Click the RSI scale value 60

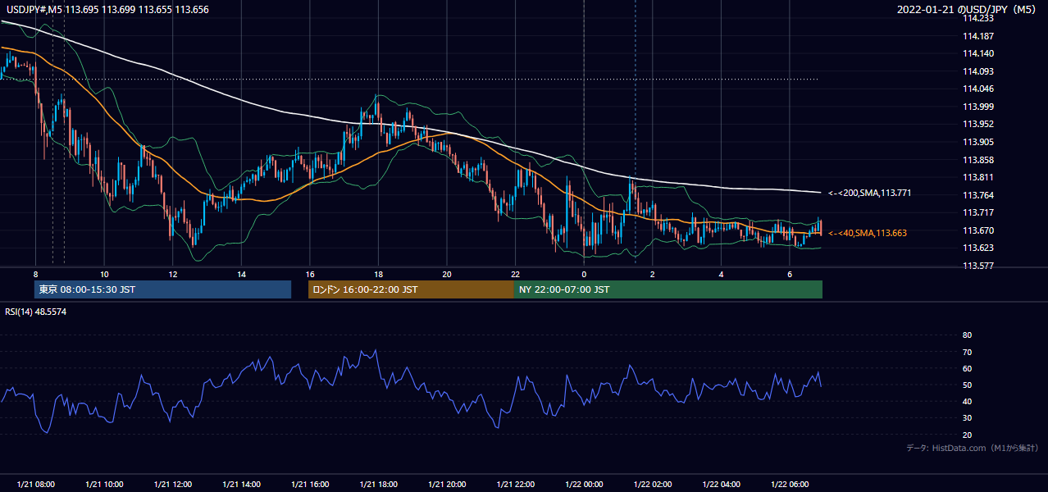point(967,368)
